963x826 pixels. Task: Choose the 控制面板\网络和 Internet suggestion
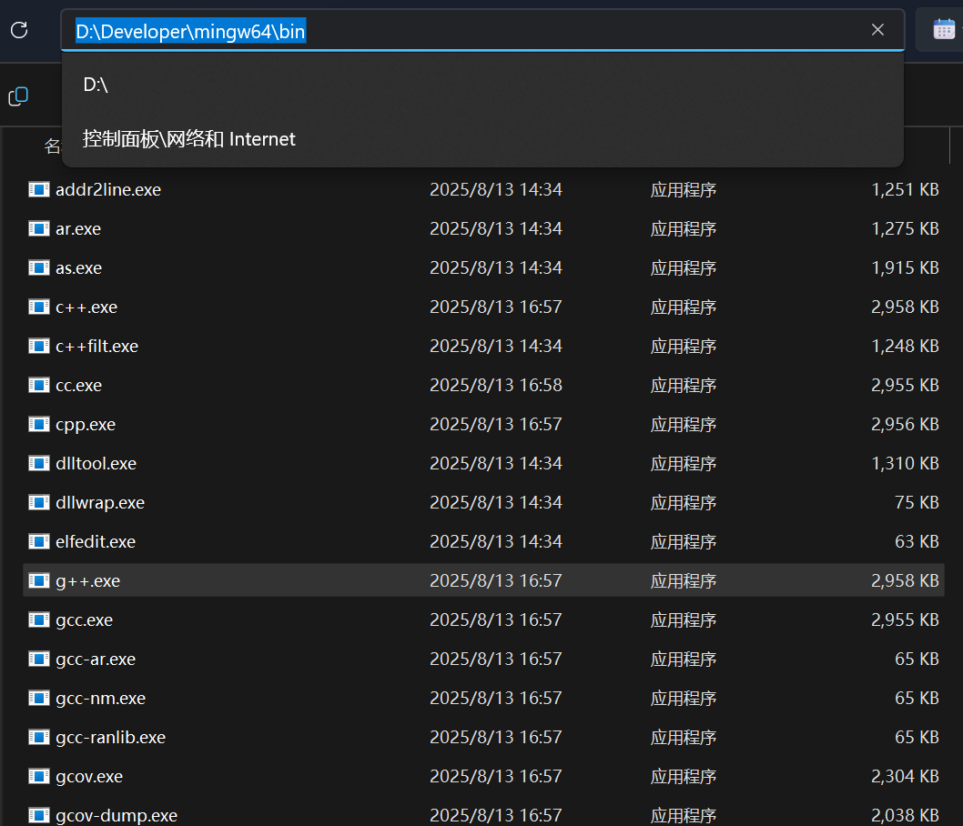click(189, 139)
